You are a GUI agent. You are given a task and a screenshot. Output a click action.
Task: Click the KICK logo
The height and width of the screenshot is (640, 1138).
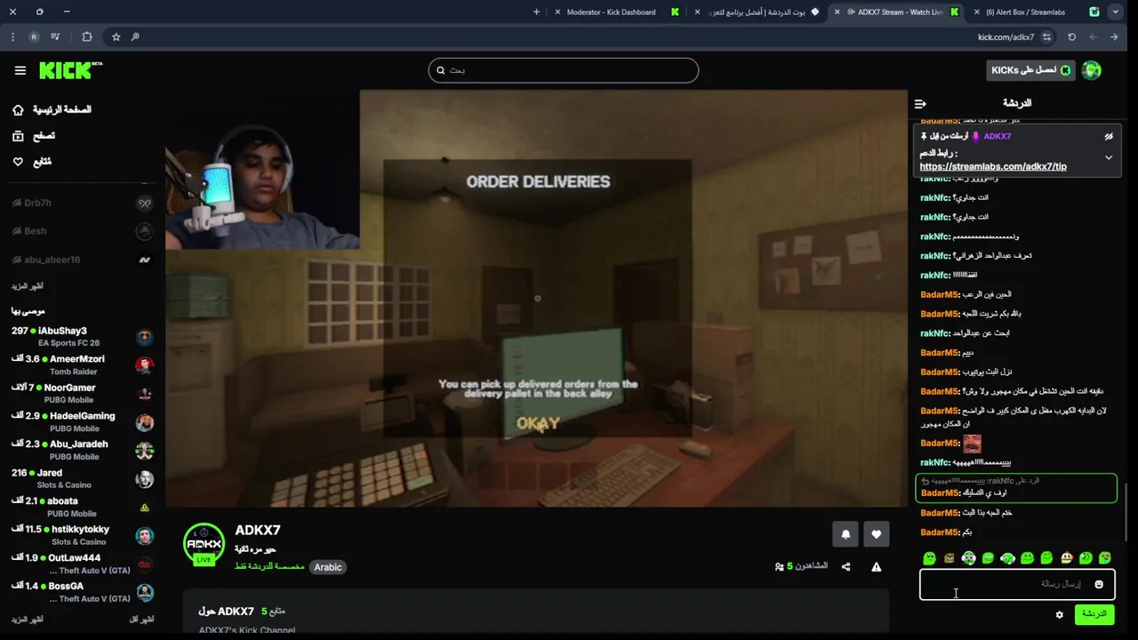70,70
